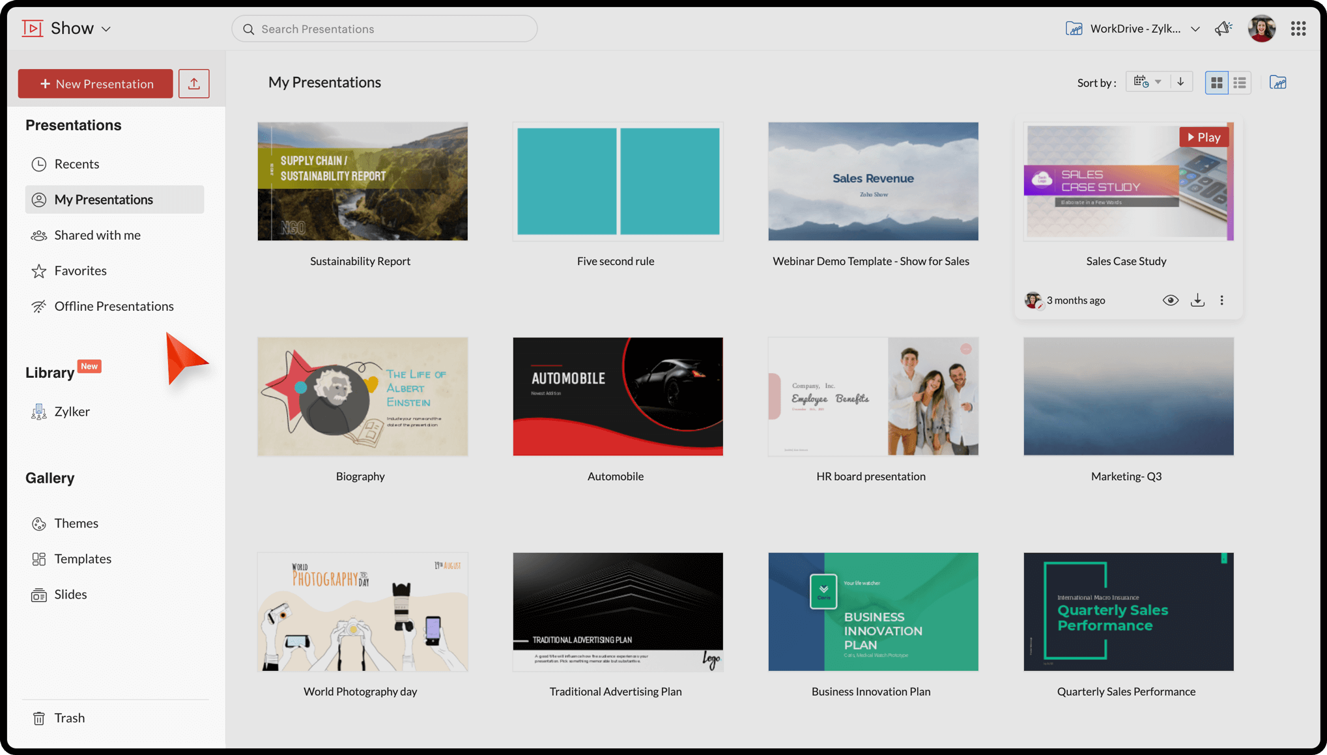The width and height of the screenshot is (1327, 755).
Task: Open Trash in the sidebar
Action: 69,718
